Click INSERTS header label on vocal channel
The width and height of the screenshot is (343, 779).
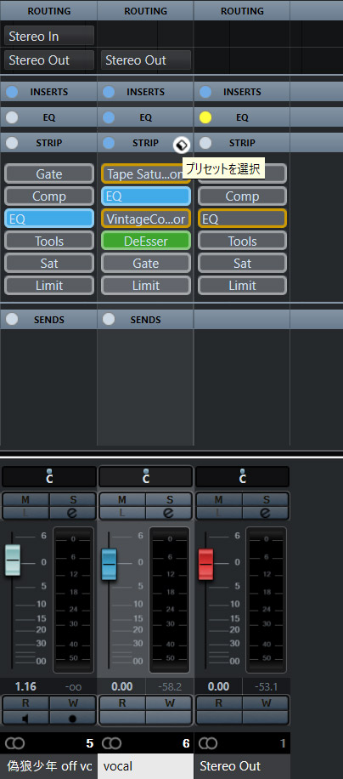pos(146,92)
